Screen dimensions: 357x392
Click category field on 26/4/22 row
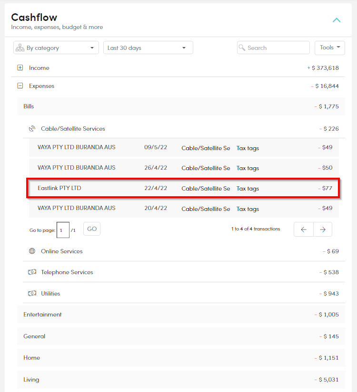pos(206,168)
